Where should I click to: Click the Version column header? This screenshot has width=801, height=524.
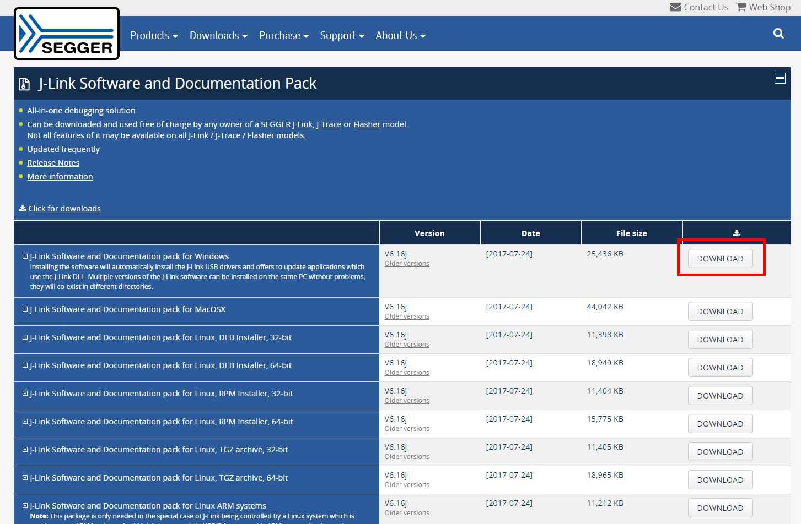click(429, 233)
